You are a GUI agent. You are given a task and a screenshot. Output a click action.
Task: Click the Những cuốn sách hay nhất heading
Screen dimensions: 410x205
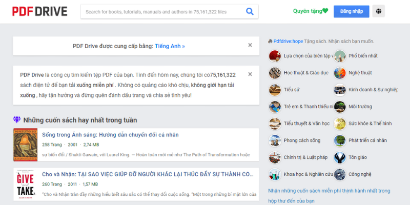pos(80,120)
